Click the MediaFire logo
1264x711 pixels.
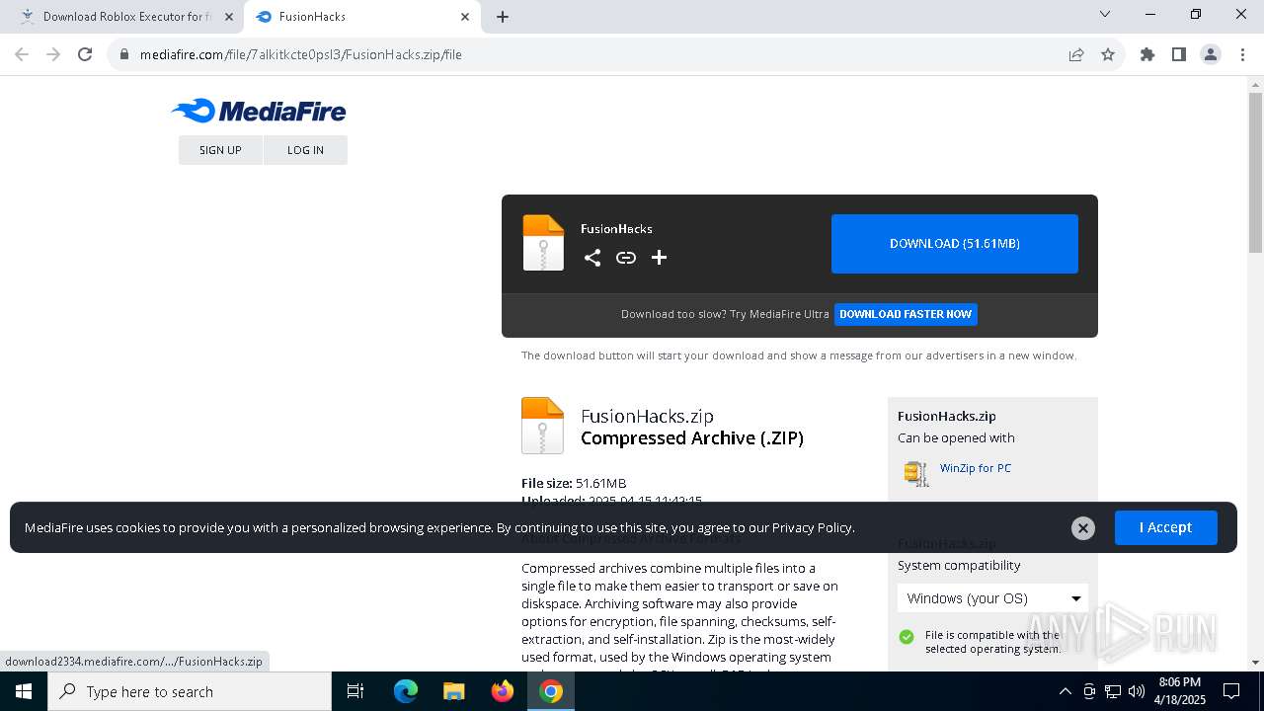pos(259,111)
